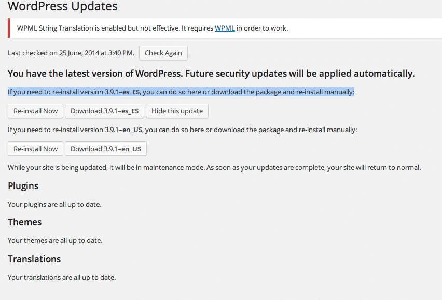The image size is (442, 300).
Task: Click 'Your translations are all up to date' text
Action: (x=62, y=278)
